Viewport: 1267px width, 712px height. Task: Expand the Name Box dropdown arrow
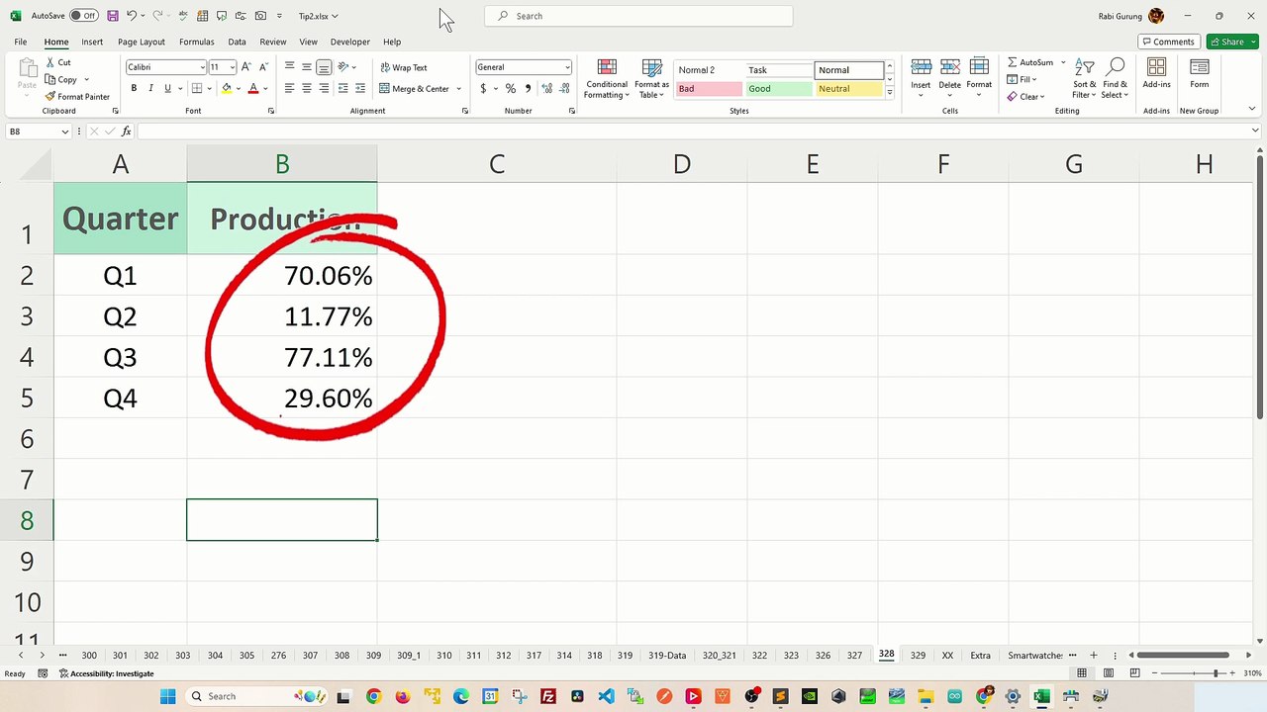(65, 132)
